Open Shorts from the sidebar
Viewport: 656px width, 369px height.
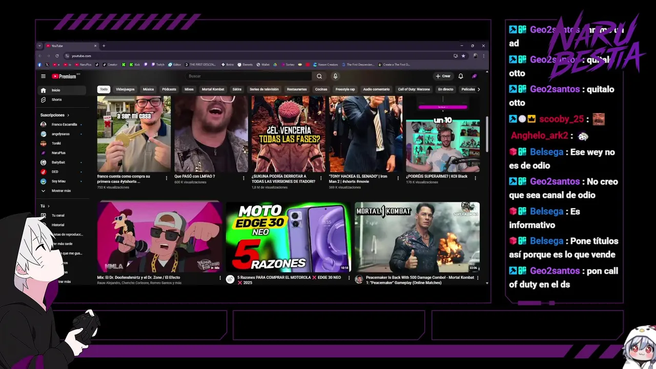(x=63, y=99)
